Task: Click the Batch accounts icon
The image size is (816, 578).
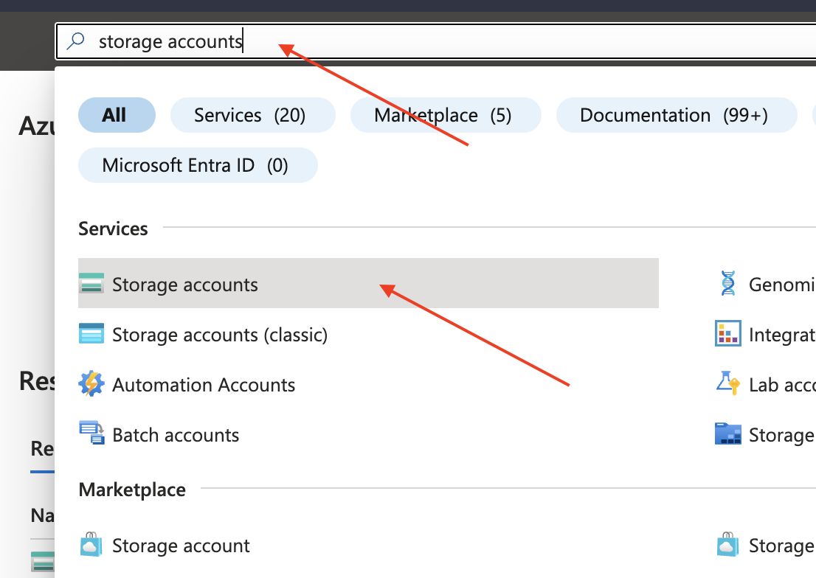Action: (91, 433)
